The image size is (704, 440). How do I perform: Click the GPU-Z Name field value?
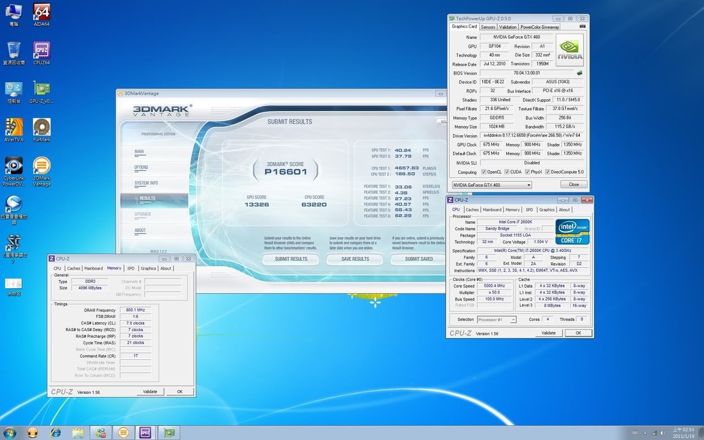click(516, 37)
